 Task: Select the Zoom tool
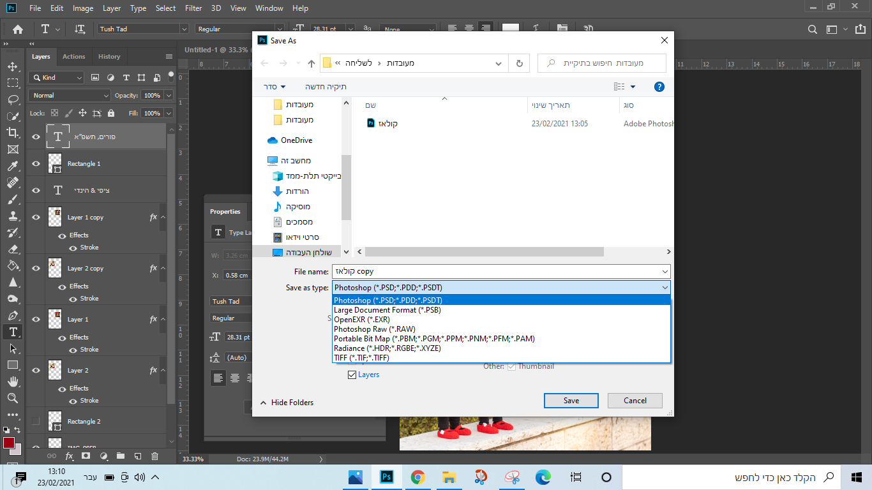[13, 398]
